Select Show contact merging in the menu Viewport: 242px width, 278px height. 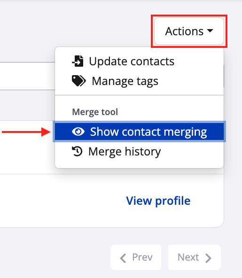click(139, 132)
